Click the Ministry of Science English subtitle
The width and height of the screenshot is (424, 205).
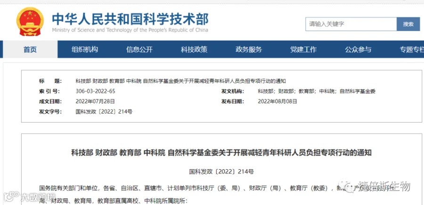click(130, 30)
